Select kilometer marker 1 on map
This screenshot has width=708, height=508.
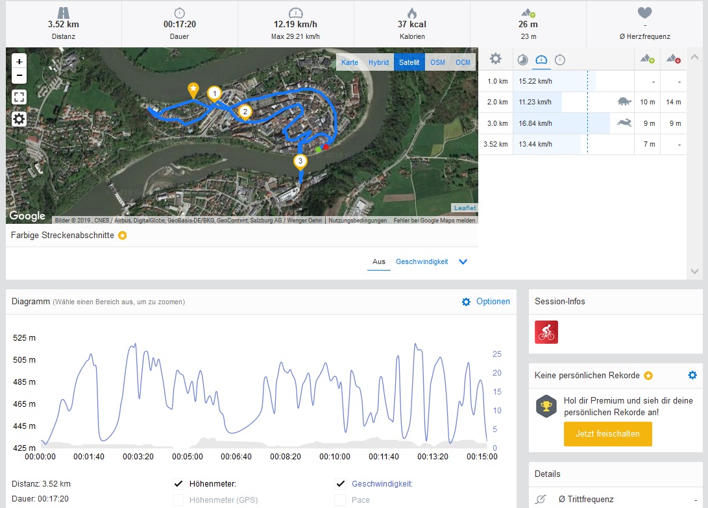(x=215, y=94)
